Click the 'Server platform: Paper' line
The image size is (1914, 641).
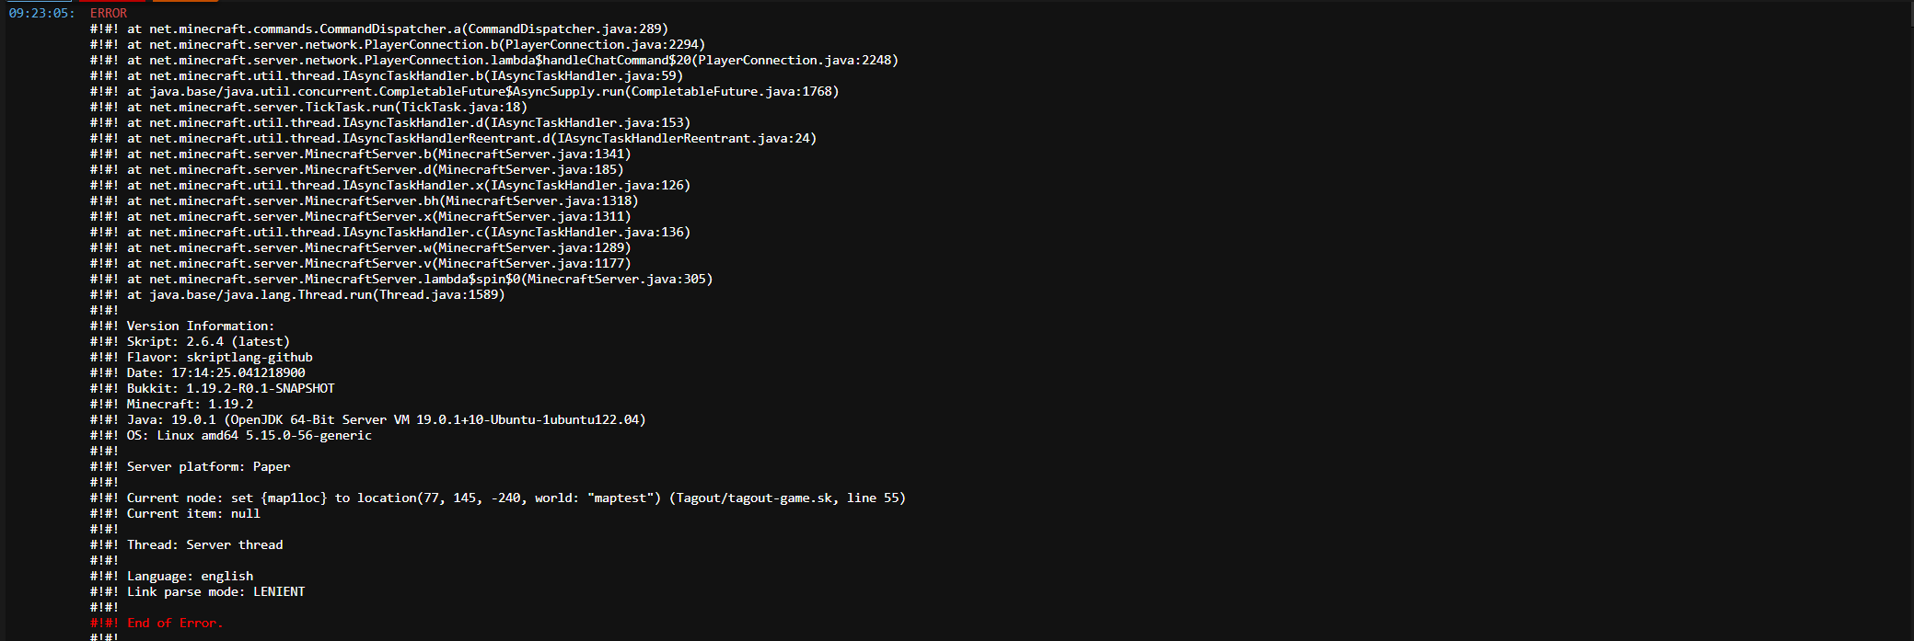tap(190, 466)
